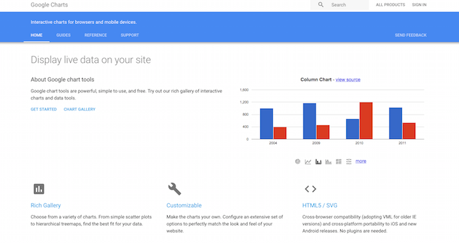Click the blue 2009 bar

[309, 121]
